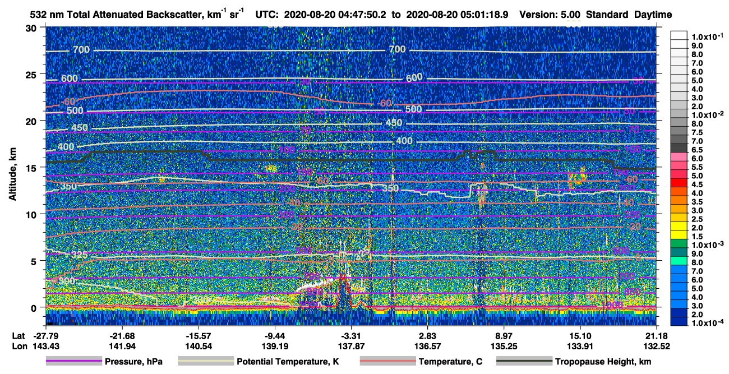Click the latitude value -27.79
This screenshot has width=729, height=374.
(x=45, y=336)
